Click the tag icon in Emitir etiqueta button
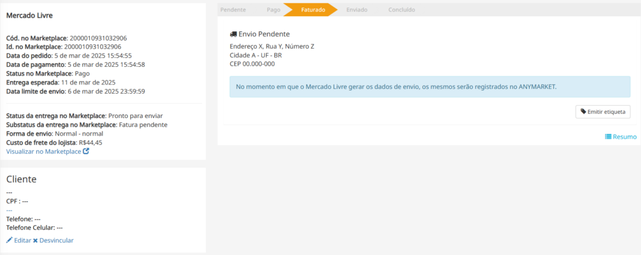 pyautogui.click(x=583, y=111)
